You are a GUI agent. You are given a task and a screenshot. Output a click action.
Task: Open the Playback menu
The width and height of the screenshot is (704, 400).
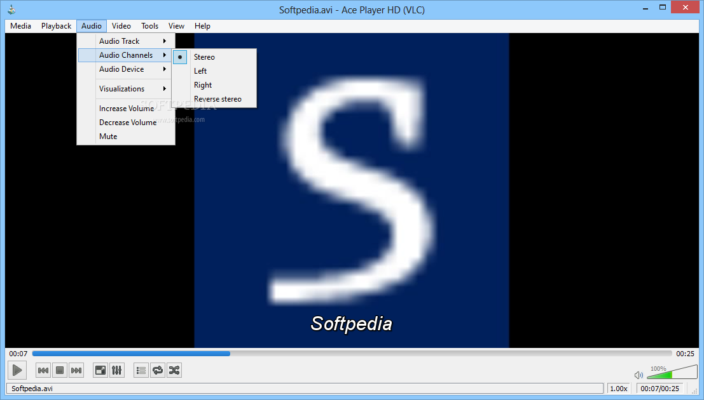pos(56,26)
